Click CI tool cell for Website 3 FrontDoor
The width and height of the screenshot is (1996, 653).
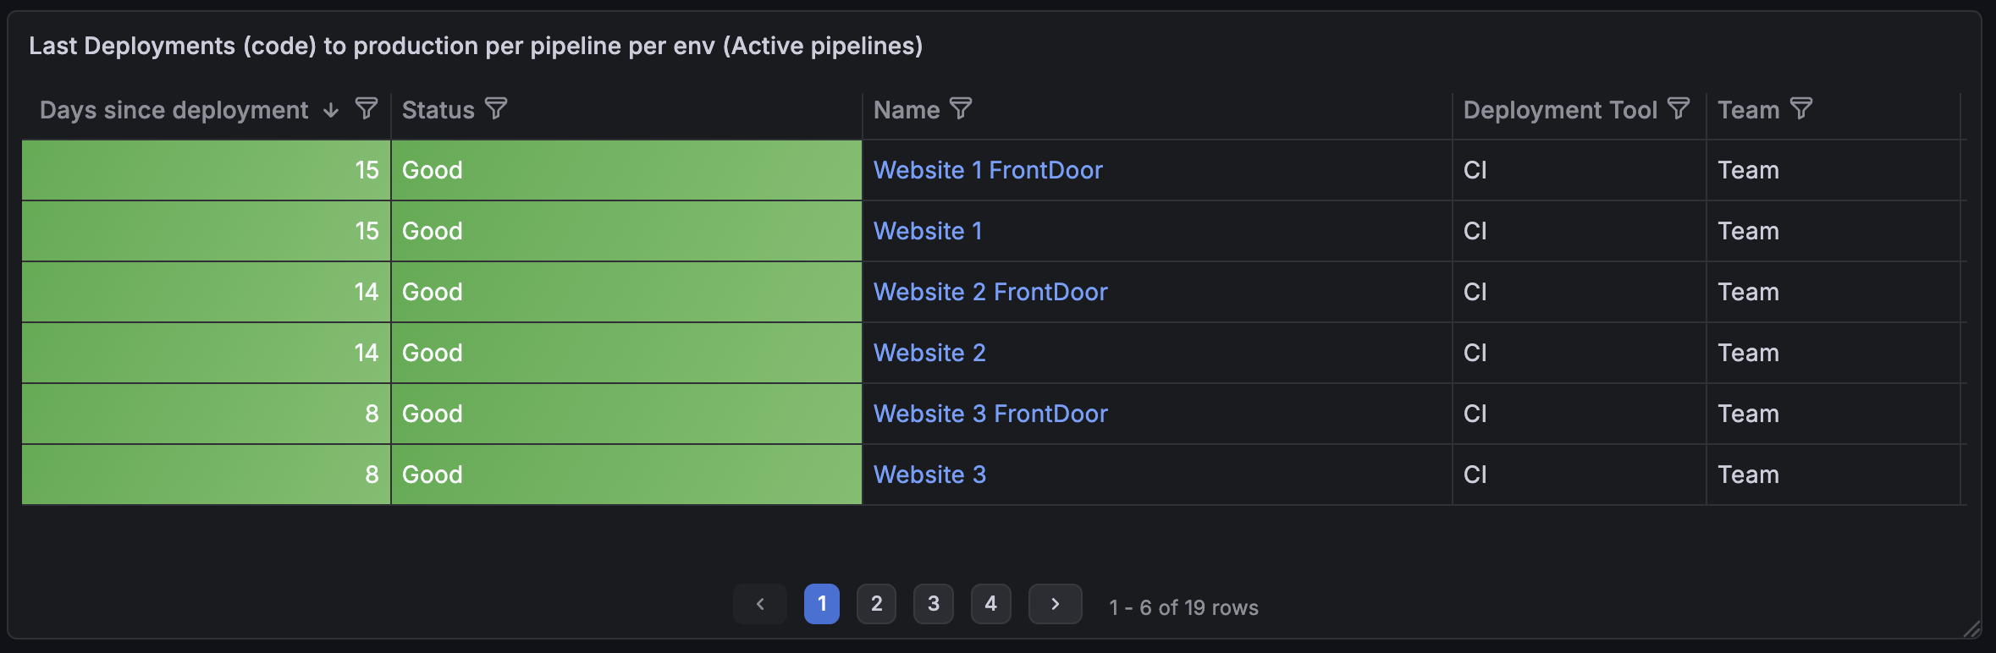coord(1580,414)
